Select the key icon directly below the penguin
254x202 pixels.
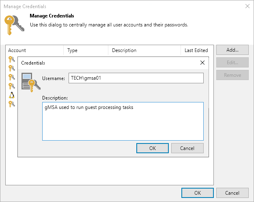(12, 104)
